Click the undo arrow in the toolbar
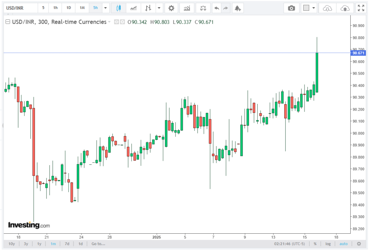Screen dimensions: 369x251 (x=216, y=8)
